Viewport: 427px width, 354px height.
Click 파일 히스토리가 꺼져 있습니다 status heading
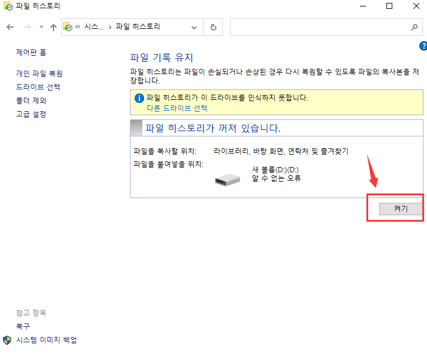click(213, 128)
